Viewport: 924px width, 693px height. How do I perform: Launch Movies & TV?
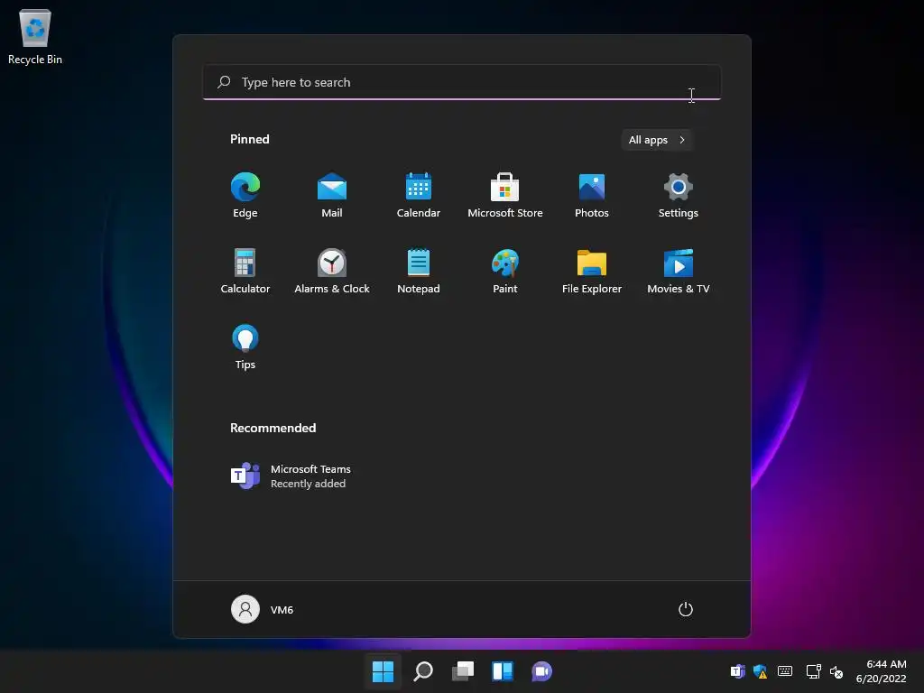pyautogui.click(x=679, y=271)
